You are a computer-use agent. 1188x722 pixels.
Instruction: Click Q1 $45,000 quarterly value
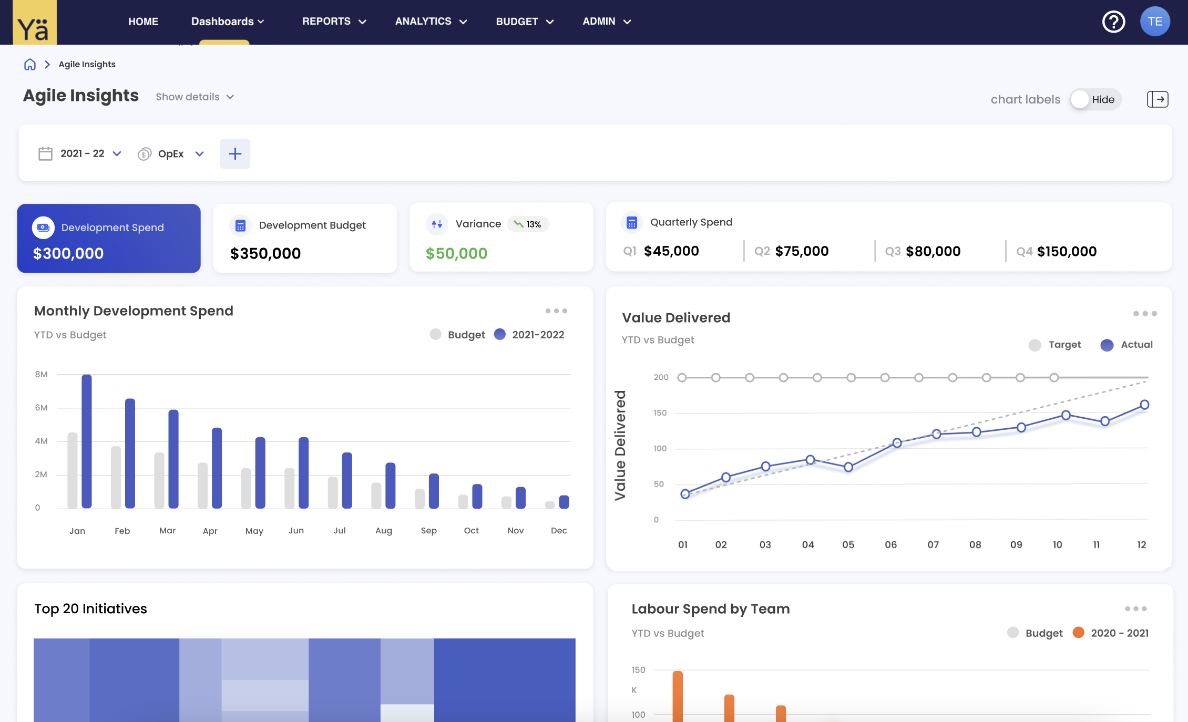(x=661, y=251)
